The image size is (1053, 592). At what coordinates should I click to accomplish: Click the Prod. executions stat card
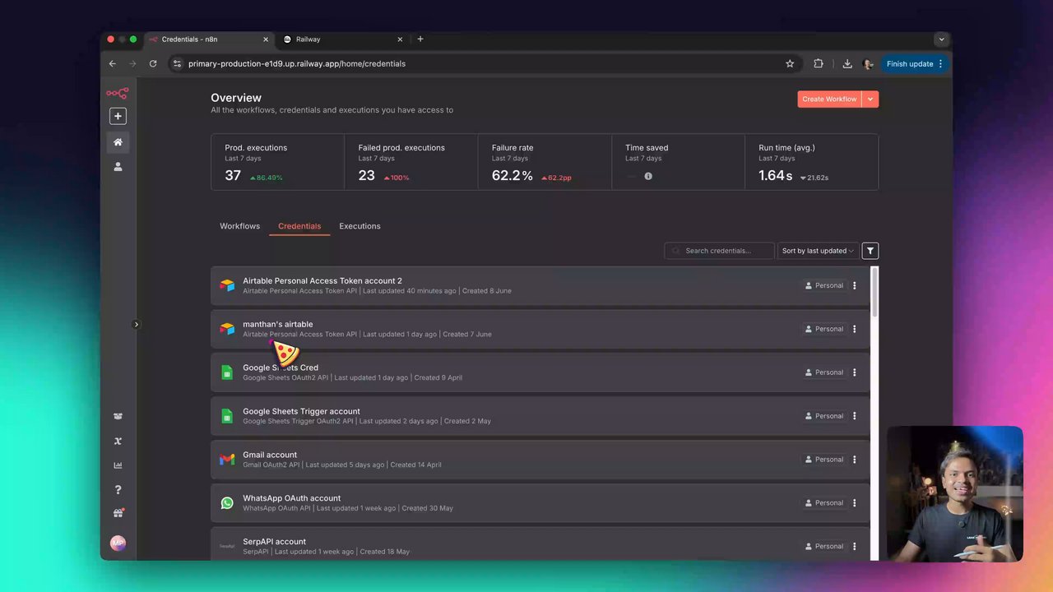click(x=278, y=162)
